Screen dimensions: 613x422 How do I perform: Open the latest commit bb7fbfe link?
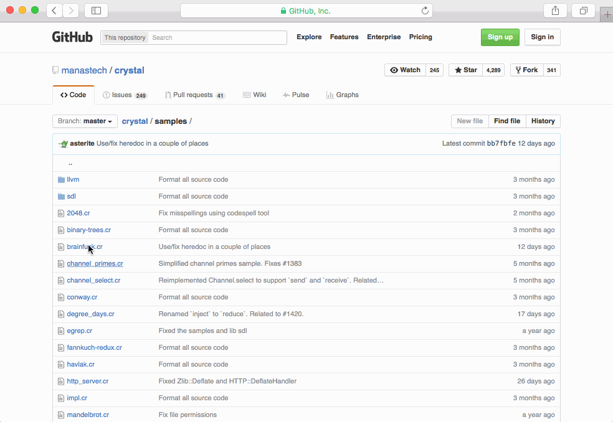(x=501, y=143)
